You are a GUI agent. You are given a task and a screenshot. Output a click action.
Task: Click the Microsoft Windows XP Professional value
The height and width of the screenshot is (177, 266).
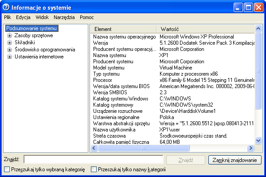[197, 37]
